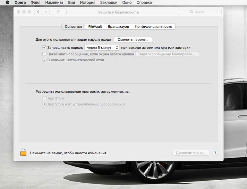Open help with the question mark button
247x189 pixels.
(215, 153)
